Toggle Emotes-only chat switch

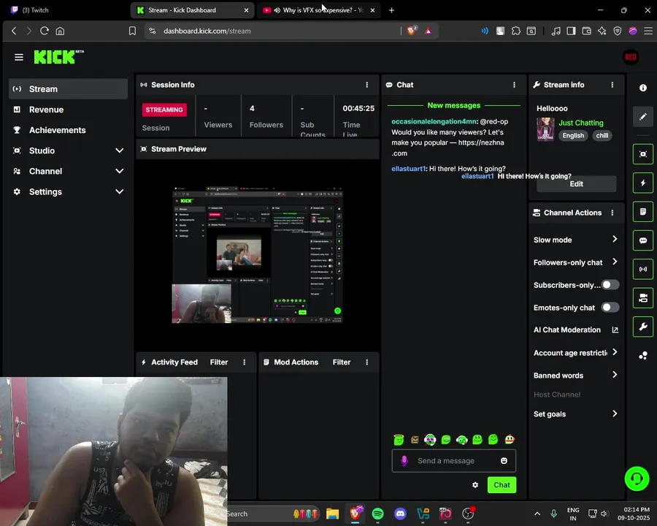click(x=610, y=308)
